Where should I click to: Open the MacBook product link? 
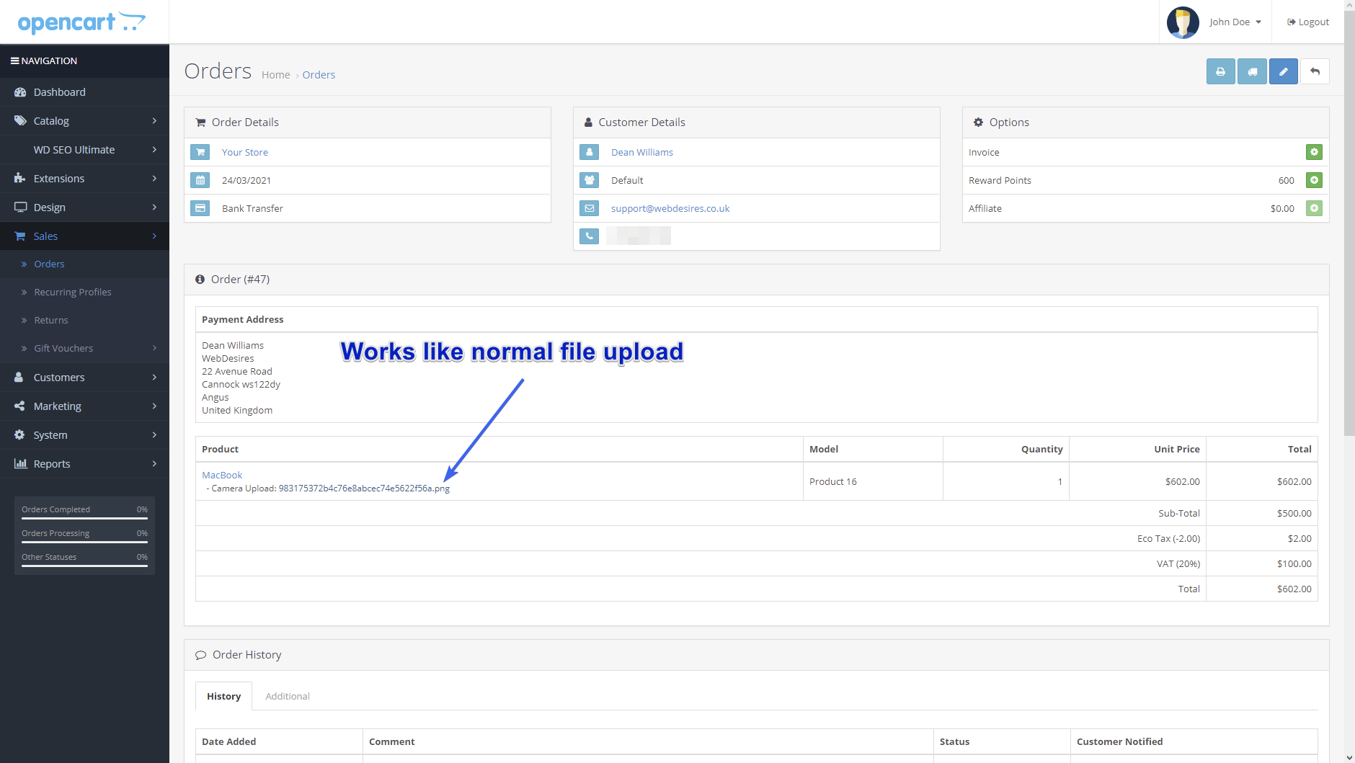(x=222, y=475)
